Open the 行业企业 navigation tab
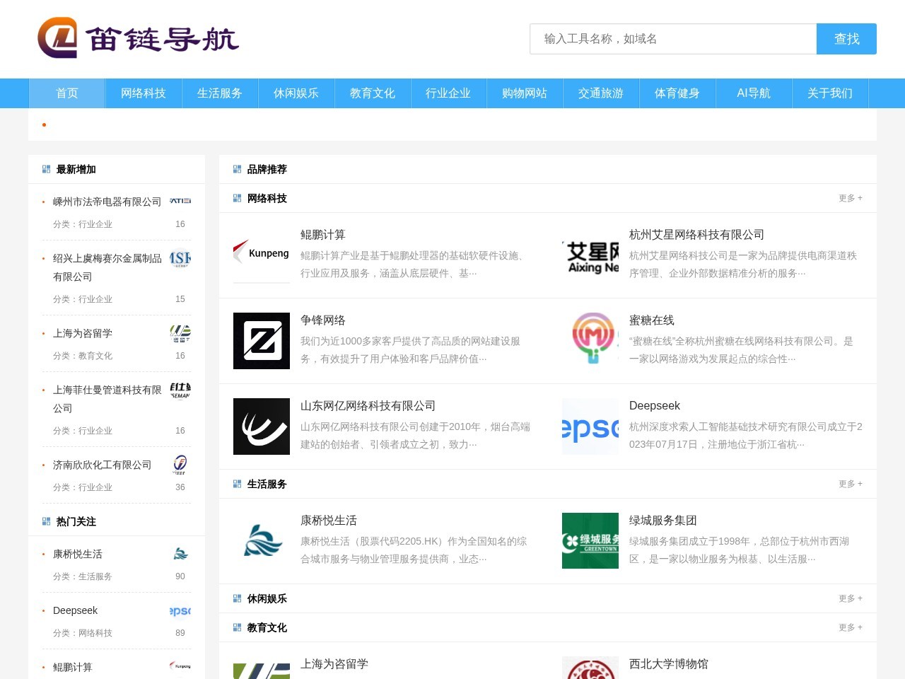Image resolution: width=905 pixels, height=679 pixels. click(x=448, y=93)
